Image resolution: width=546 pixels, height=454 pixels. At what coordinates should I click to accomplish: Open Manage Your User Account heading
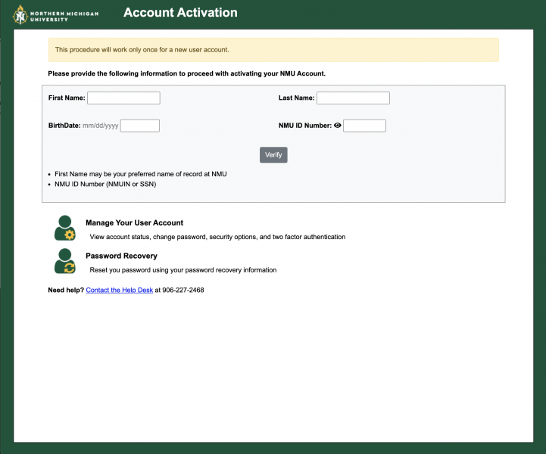pos(134,223)
